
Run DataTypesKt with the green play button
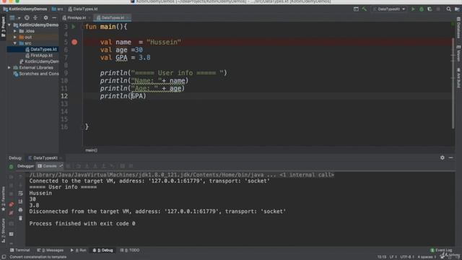pyautogui.click(x=413, y=9)
